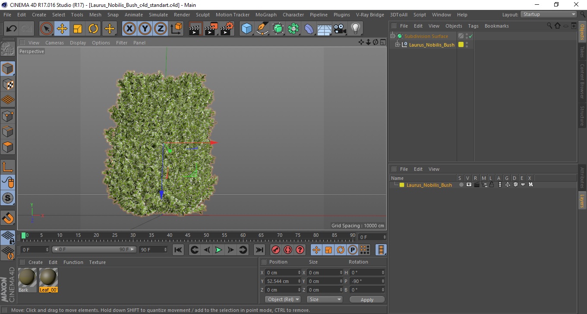Click the Undo arrow icon

[x=12, y=29]
